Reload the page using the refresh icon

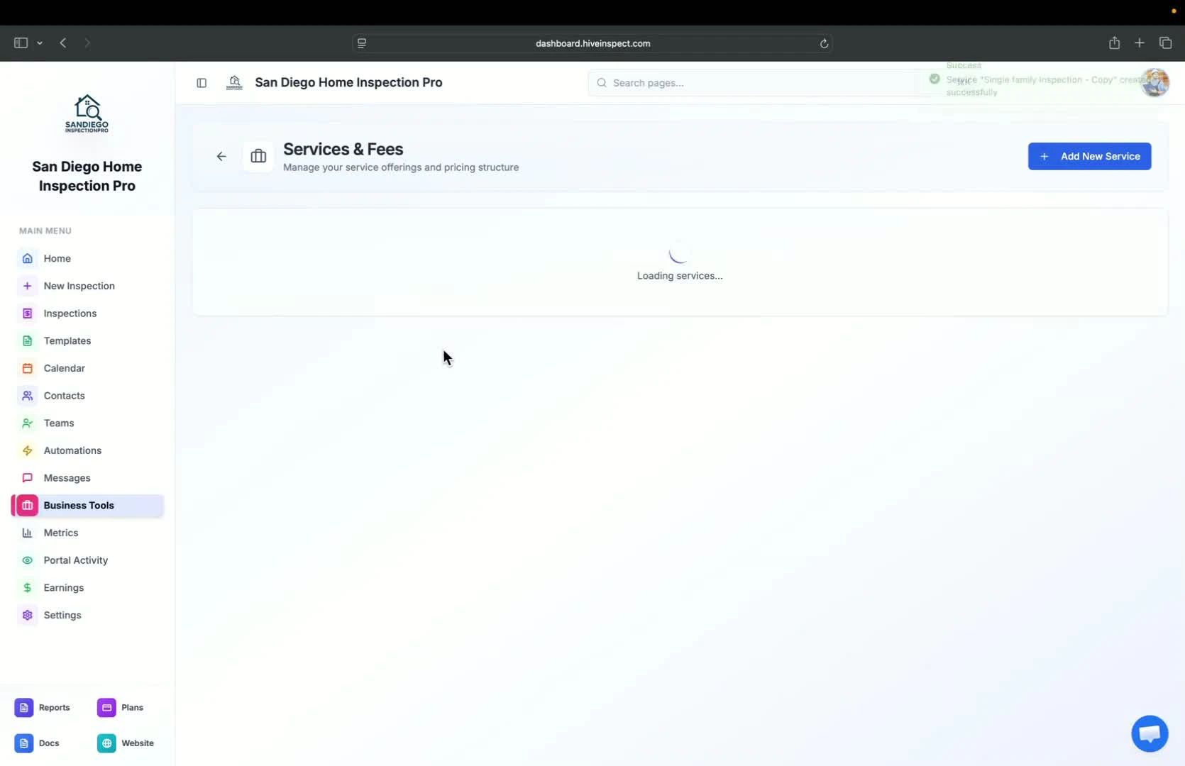point(824,43)
